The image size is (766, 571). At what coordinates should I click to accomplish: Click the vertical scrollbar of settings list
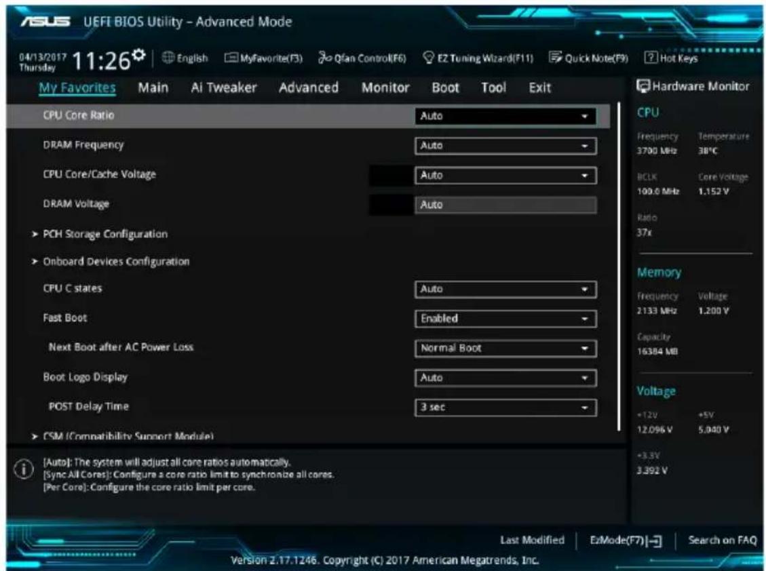point(619,267)
